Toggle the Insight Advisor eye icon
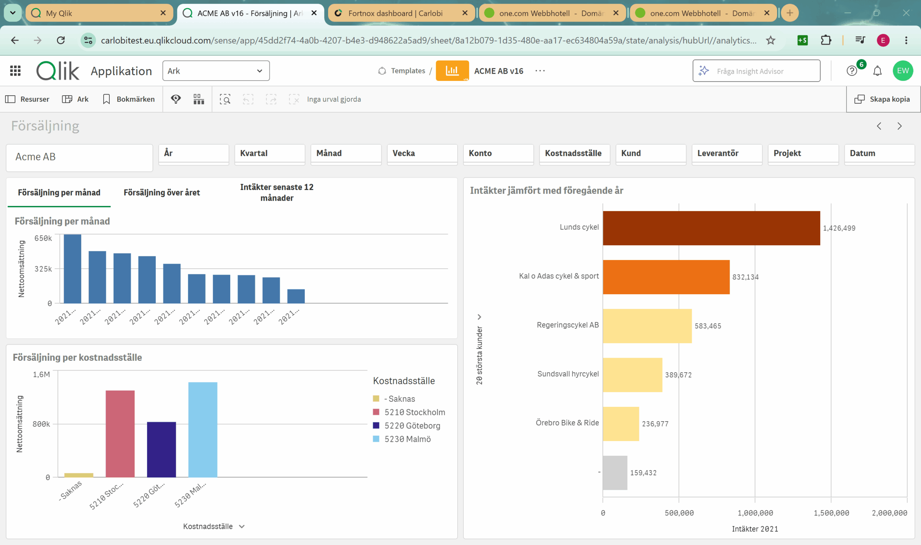The width and height of the screenshot is (921, 545). (176, 99)
